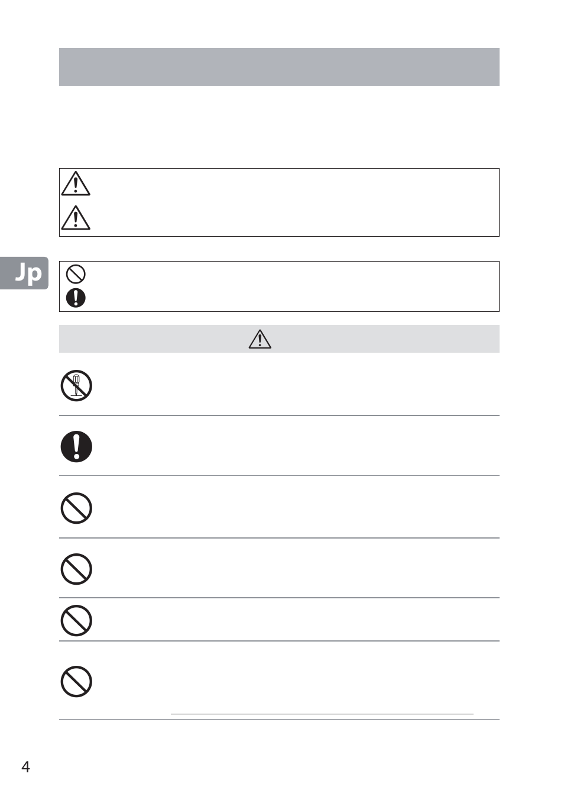
Task: Select the small prohibition circle in the legend box
Action: [76, 274]
